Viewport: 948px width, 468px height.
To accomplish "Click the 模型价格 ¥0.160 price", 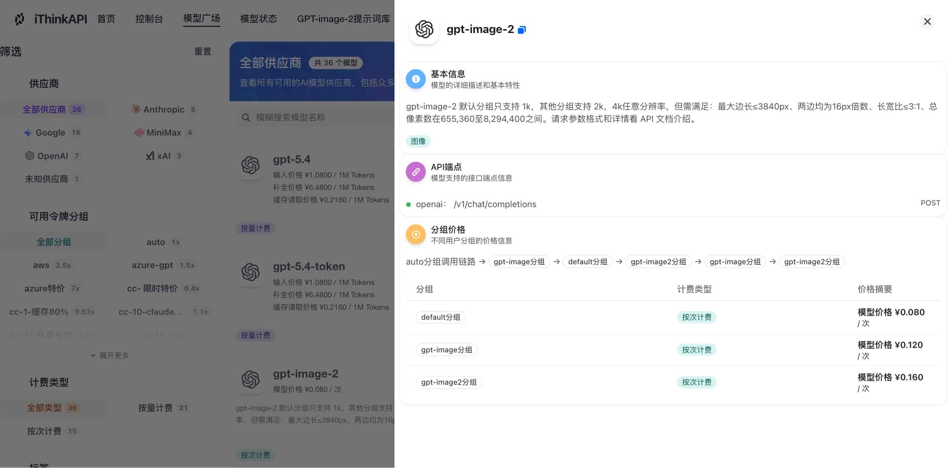I will coord(890,377).
